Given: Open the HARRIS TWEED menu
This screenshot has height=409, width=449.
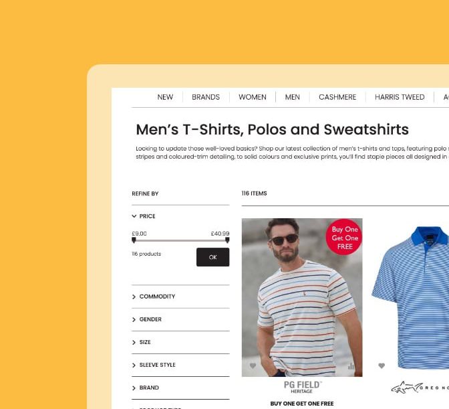Looking at the screenshot, I should point(400,97).
